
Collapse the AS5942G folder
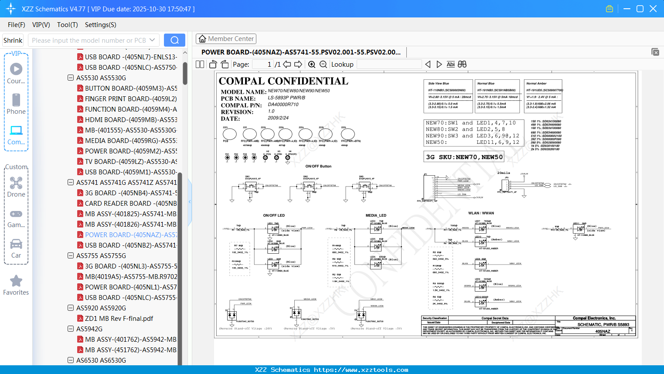pyautogui.click(x=71, y=329)
